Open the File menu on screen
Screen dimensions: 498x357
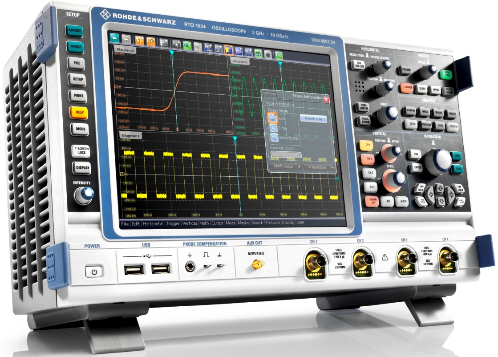tap(125, 224)
